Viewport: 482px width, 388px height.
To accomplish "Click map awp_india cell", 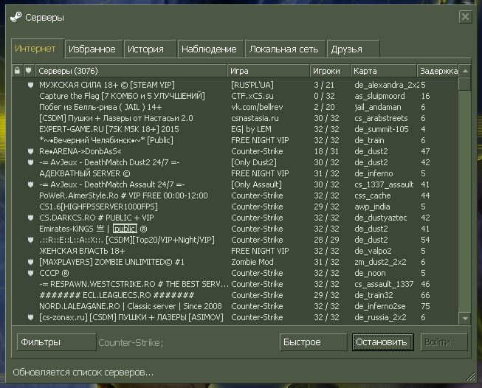I will coord(372,207).
